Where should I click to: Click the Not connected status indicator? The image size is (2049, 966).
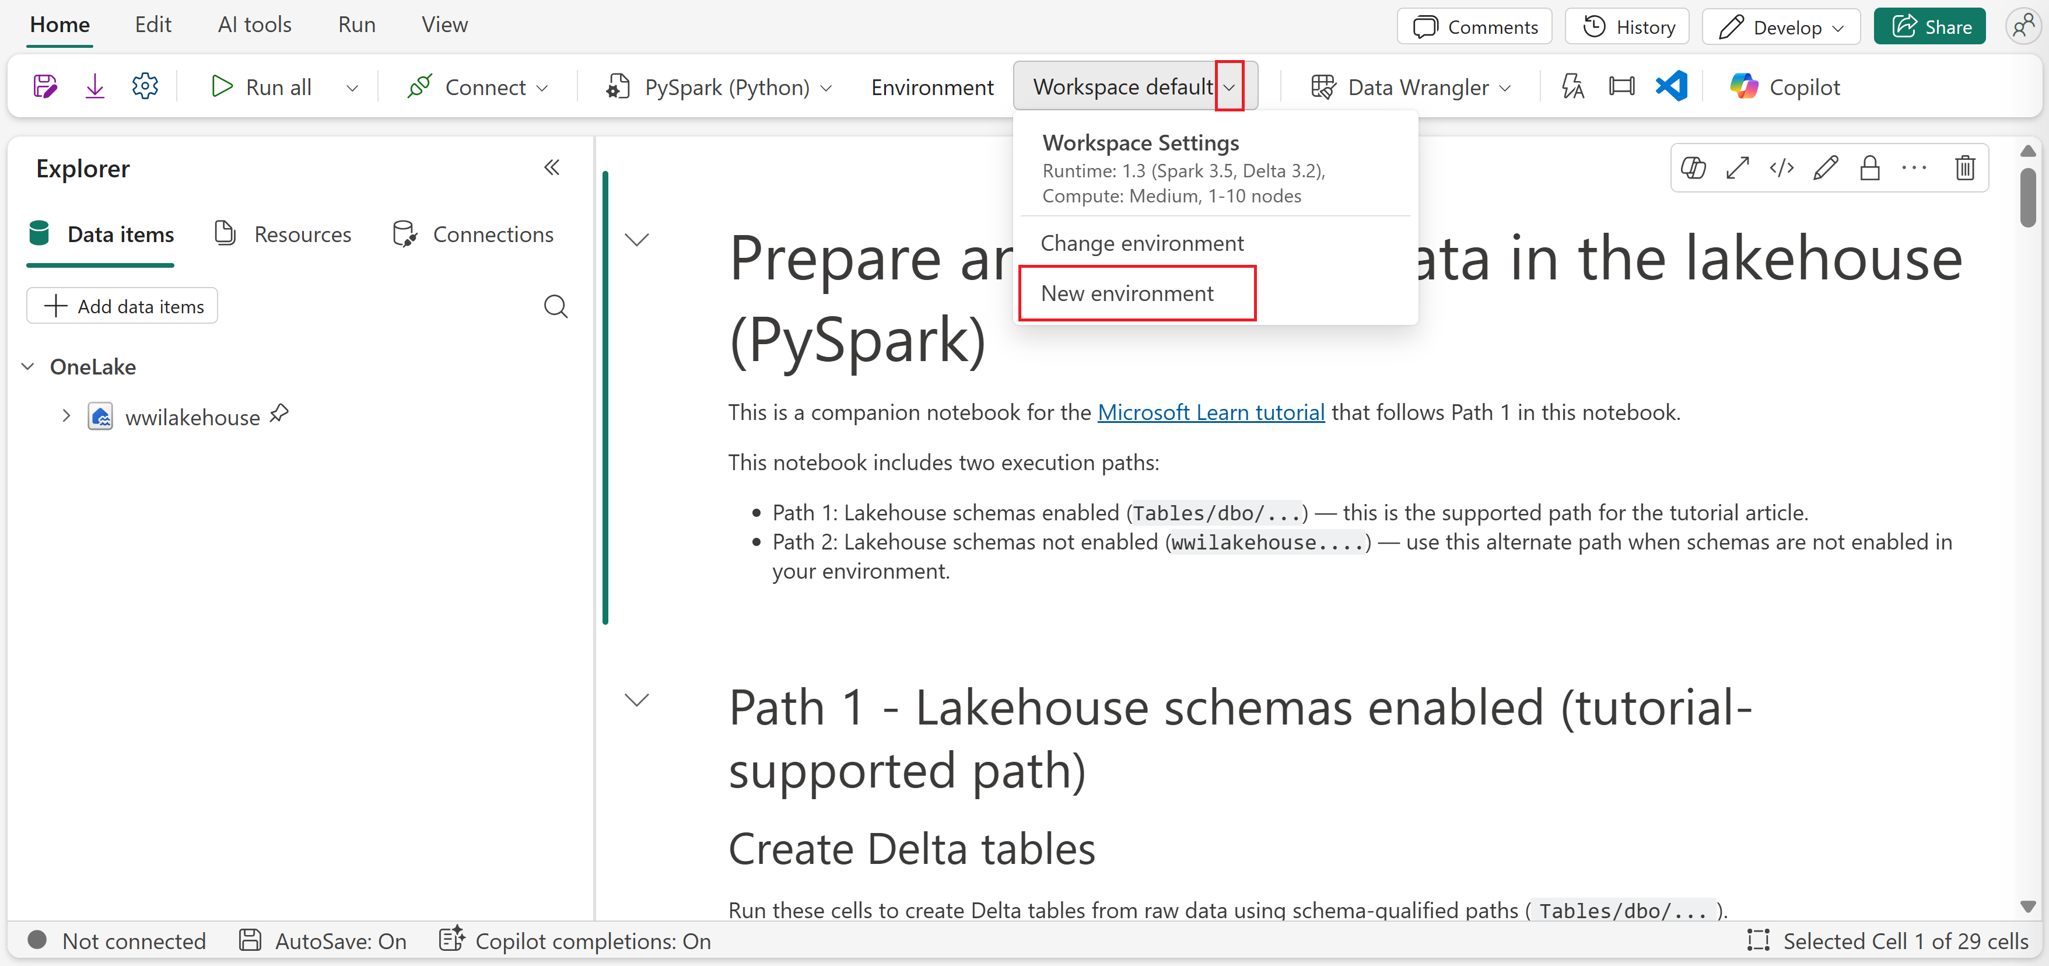pyautogui.click(x=117, y=942)
